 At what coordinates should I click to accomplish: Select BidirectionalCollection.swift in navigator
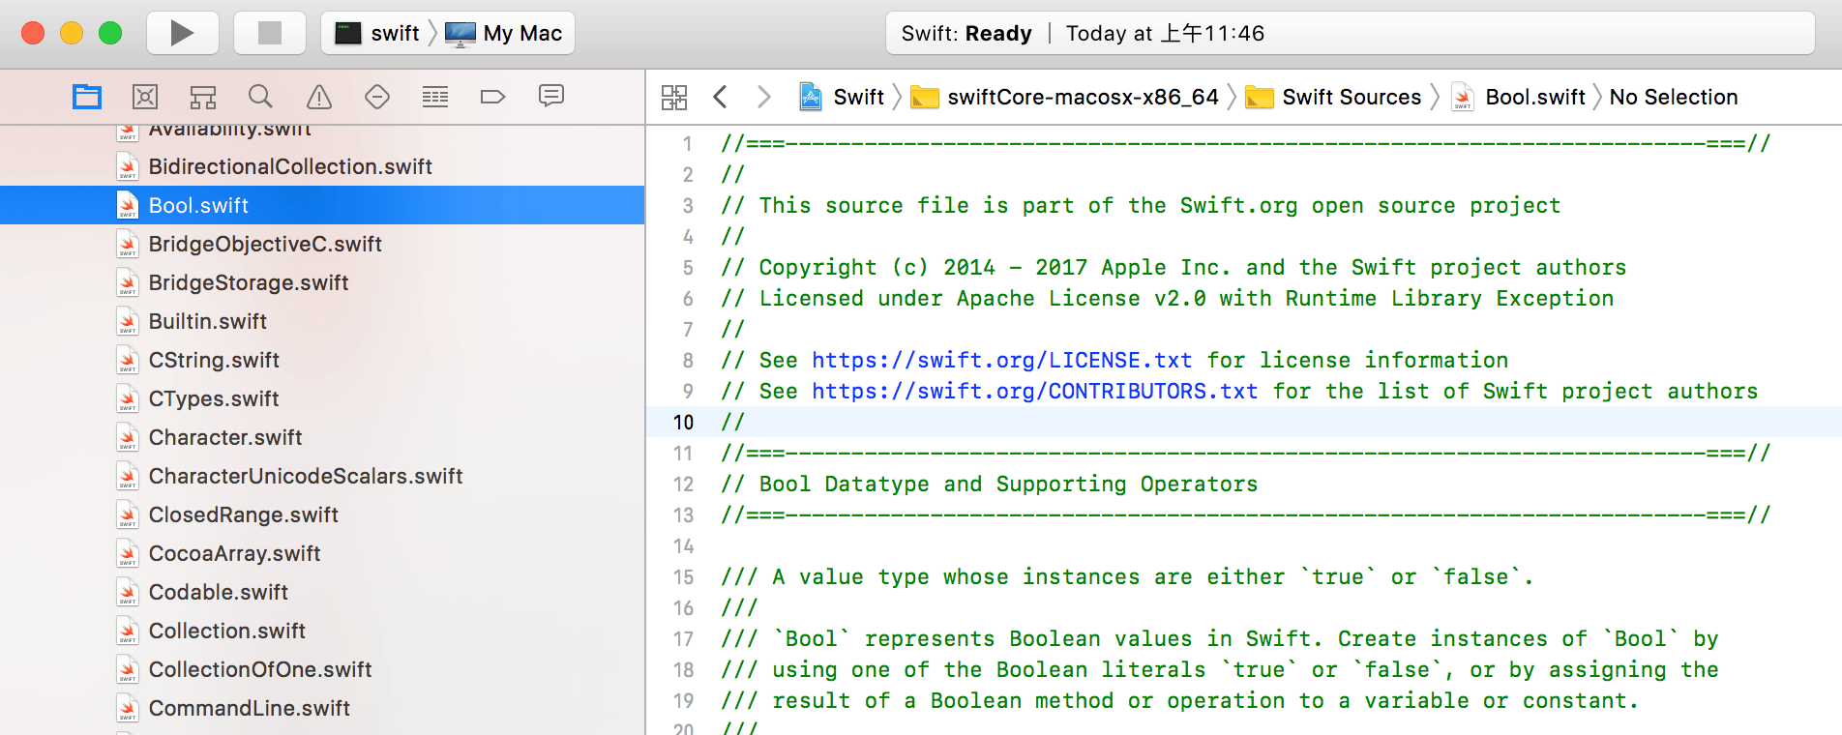pos(322,166)
